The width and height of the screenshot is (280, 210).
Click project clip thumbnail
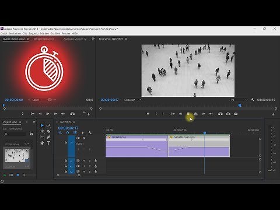click(x=17, y=155)
